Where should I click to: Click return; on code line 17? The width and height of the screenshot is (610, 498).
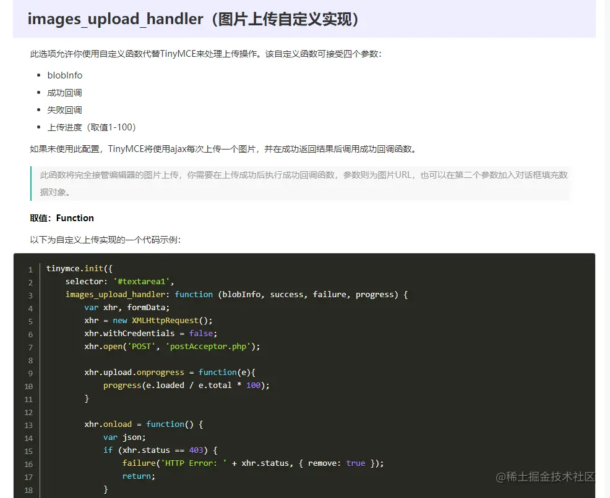point(139,476)
